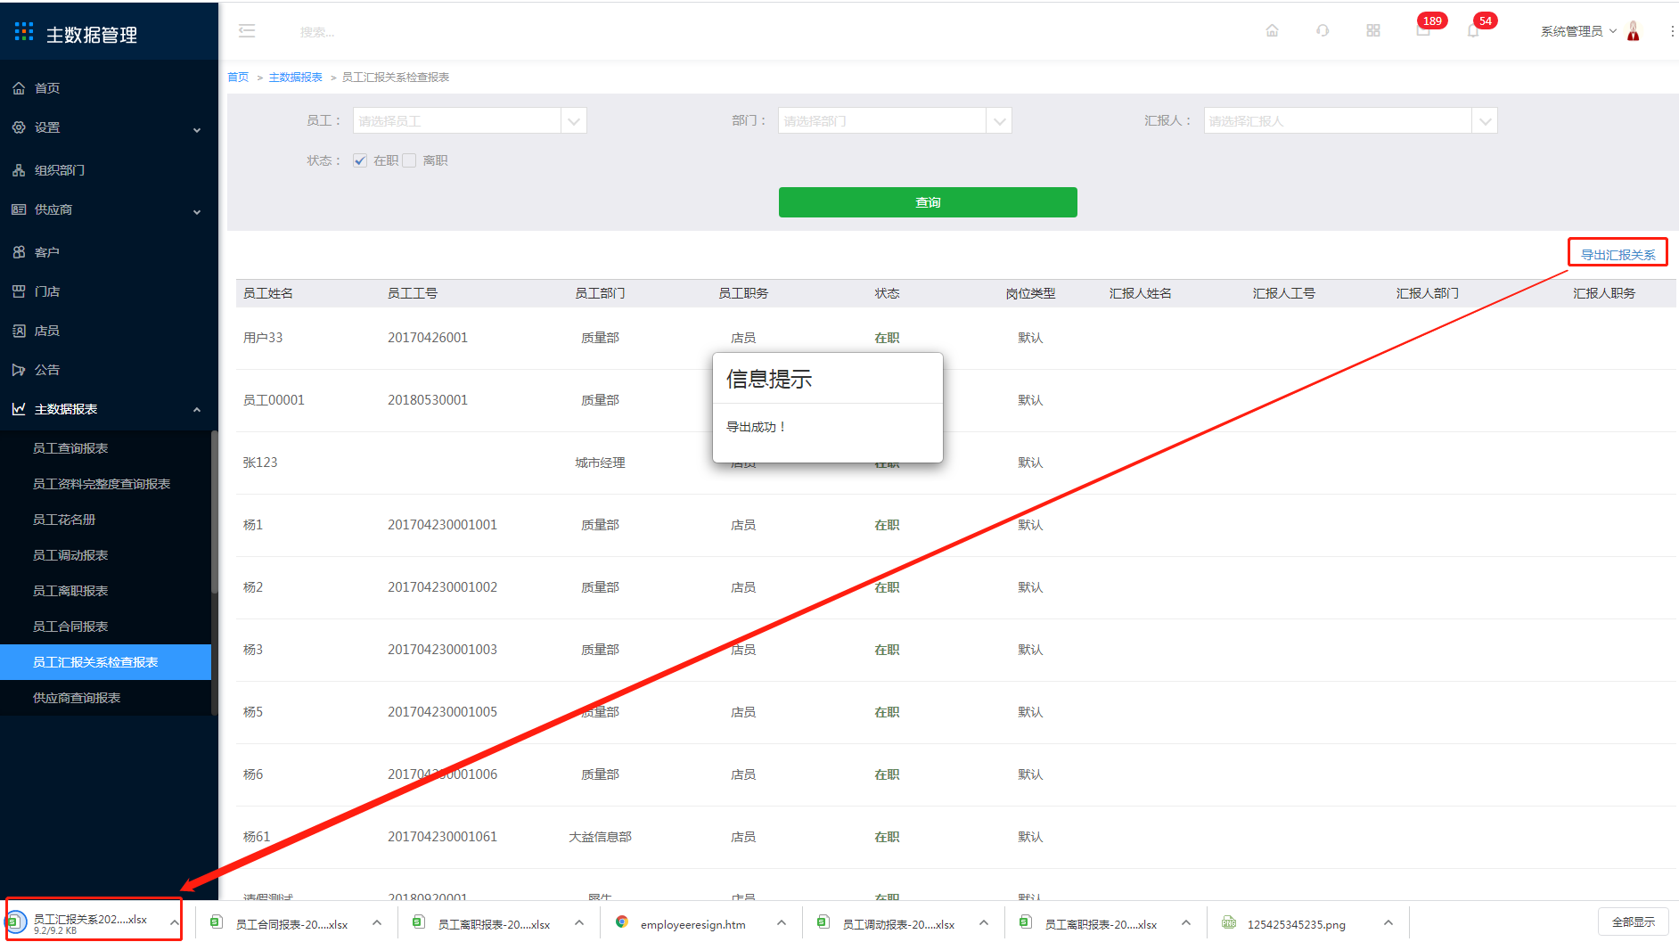Viewport: 1679px width, 942px height.
Task: Open the vertical dots menu at top right
Action: tap(1672, 31)
